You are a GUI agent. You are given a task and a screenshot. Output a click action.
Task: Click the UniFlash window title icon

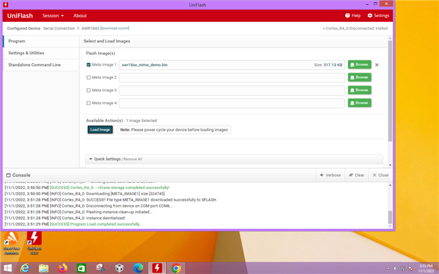[x=5, y=5]
